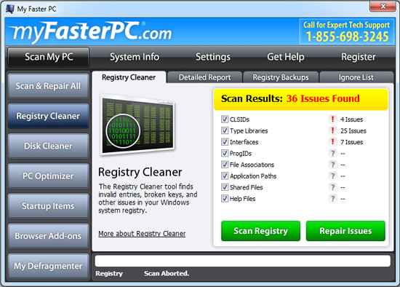Image resolution: width=400 pixels, height=287 pixels.
Task: Open the Register section
Action: coord(359,57)
